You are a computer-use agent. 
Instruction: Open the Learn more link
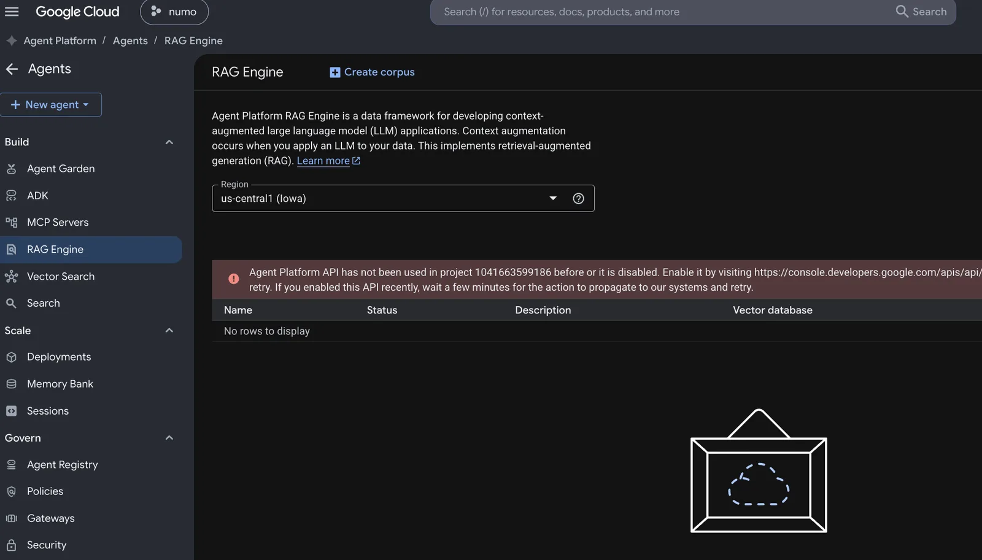(x=328, y=161)
